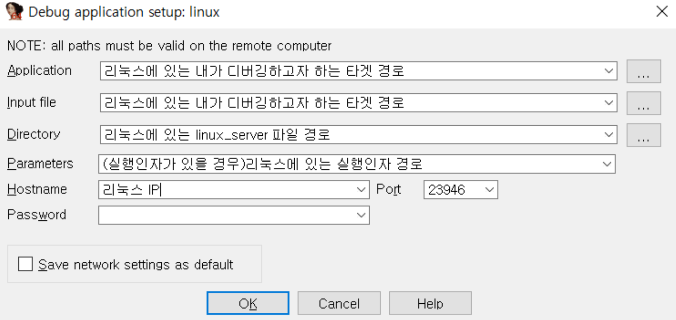Screen dimensions: 676x320
Task: Expand the Input file dropdown arrow
Action: click(608, 103)
